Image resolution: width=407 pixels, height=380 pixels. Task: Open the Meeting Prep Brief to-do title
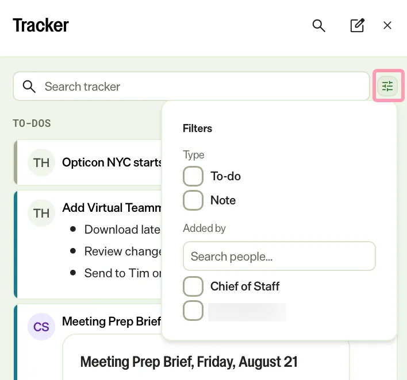pyautogui.click(x=112, y=321)
